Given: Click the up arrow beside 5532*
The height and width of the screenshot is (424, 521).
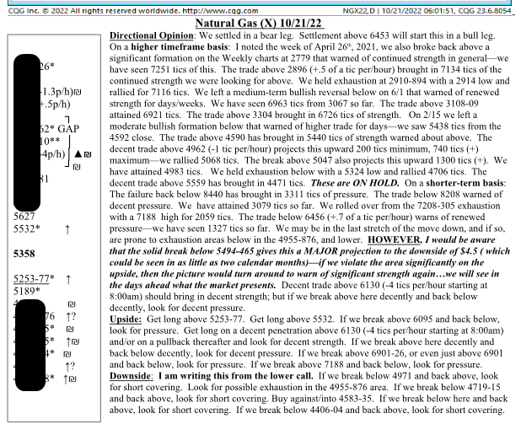Looking at the screenshot, I should (x=67, y=229).
